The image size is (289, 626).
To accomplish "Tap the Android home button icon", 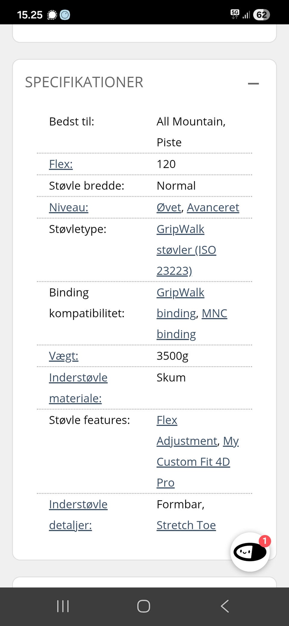I will coord(144,606).
